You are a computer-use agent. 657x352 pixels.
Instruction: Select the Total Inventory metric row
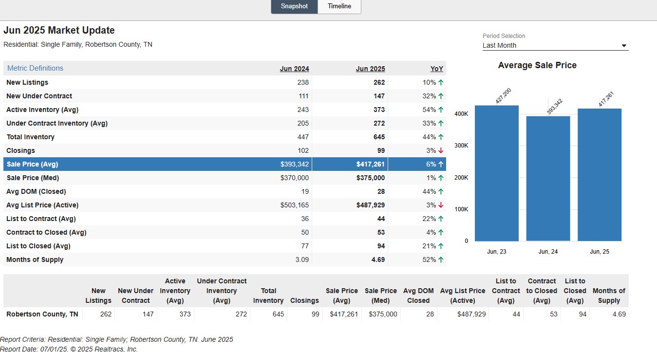click(225, 137)
